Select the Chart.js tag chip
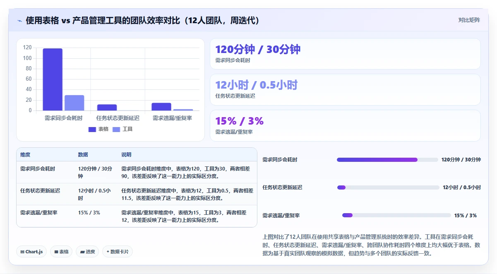The width and height of the screenshot is (497, 274). (x=31, y=252)
